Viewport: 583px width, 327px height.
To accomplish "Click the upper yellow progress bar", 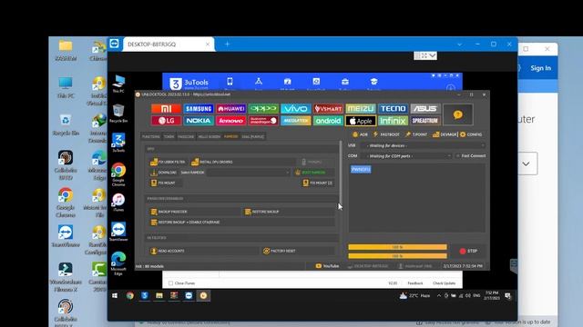I will coord(397,247).
